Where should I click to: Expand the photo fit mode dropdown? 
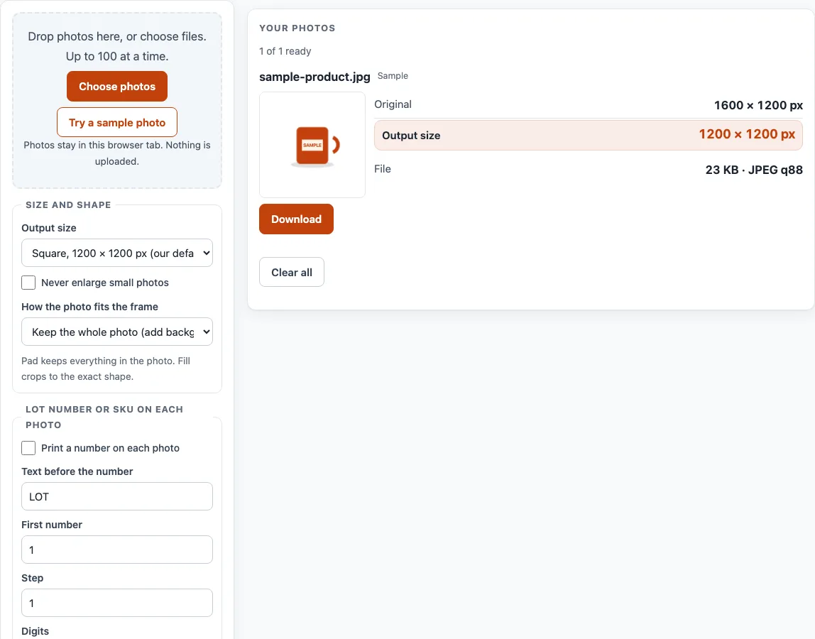tap(117, 332)
